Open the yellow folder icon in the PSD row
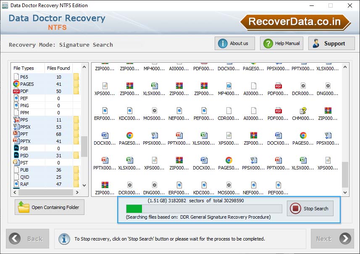360x254 pixels. 76,156
